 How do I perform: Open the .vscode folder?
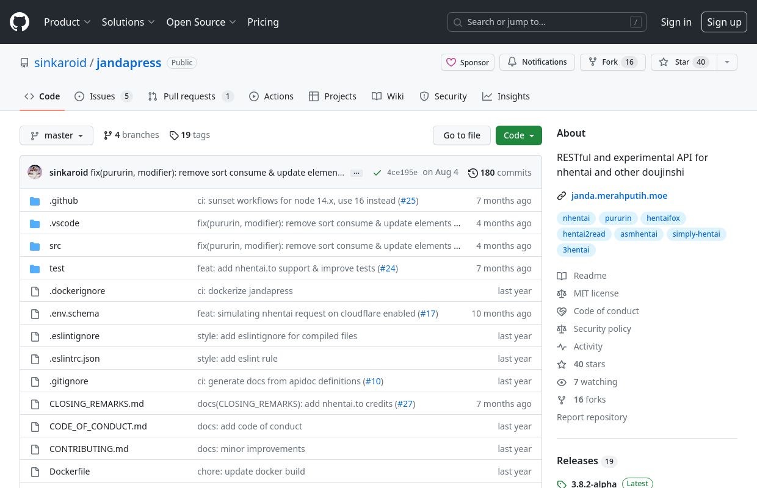64,223
